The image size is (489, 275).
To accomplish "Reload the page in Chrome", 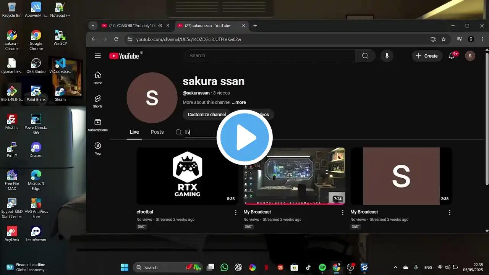I will click(116, 39).
